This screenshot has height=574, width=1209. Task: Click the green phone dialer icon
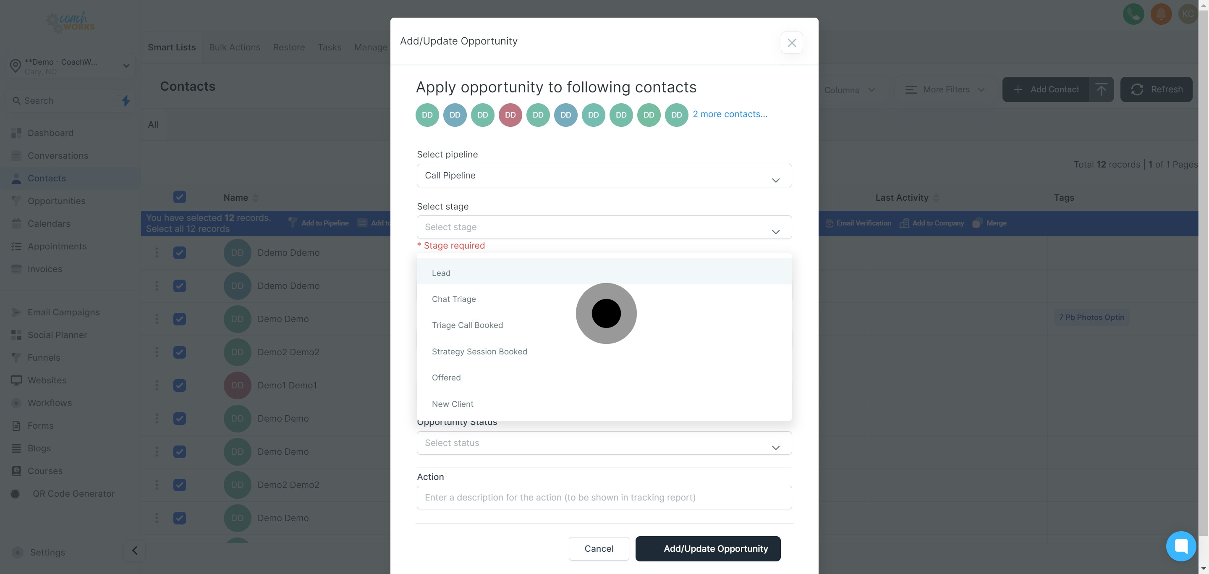click(x=1133, y=14)
